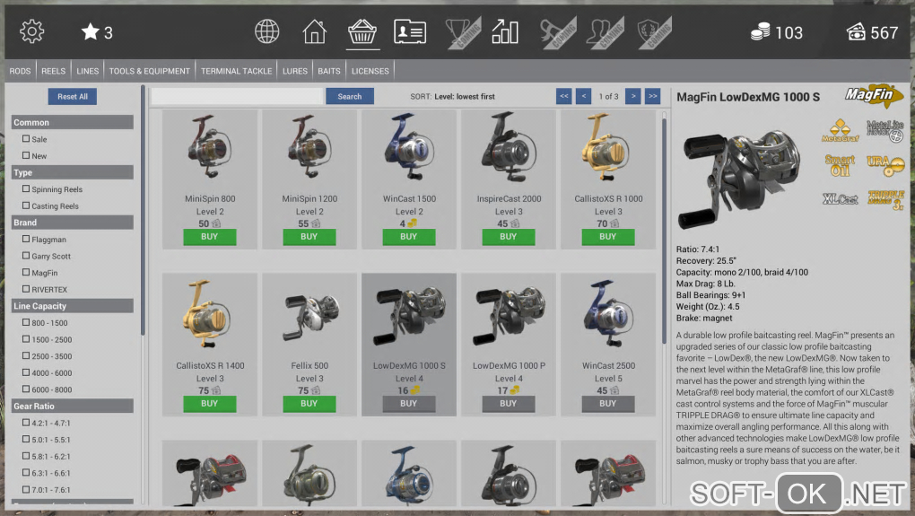Toggle the Sale filter checkbox
The image size is (915, 516).
26,139
